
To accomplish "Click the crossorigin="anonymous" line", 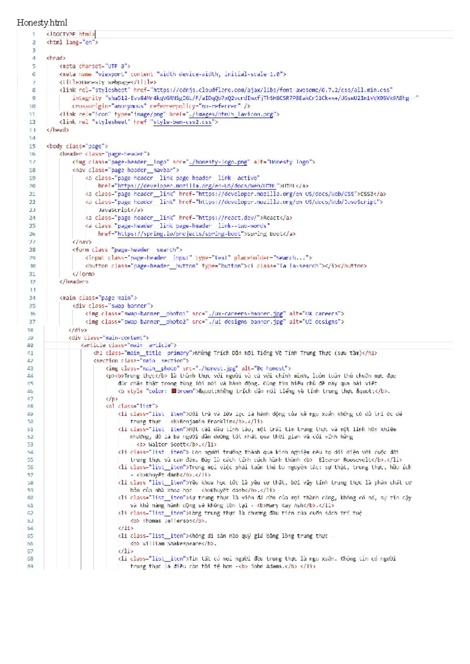I will click(x=161, y=106).
